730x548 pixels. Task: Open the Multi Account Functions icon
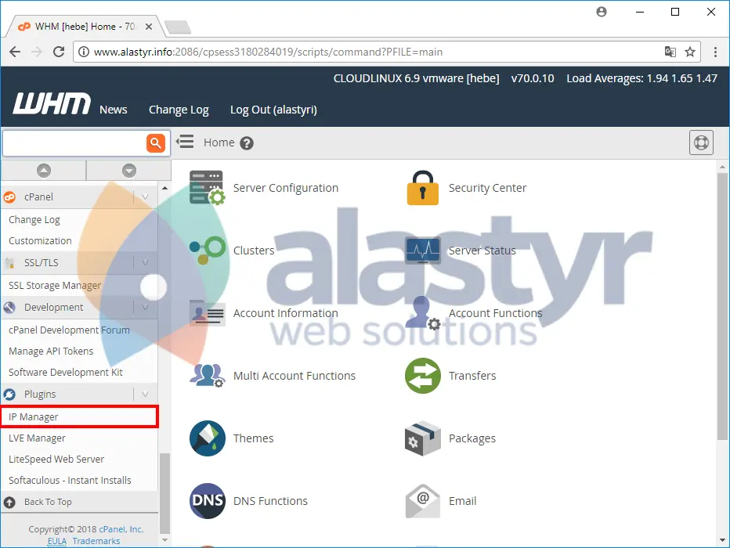click(x=206, y=376)
